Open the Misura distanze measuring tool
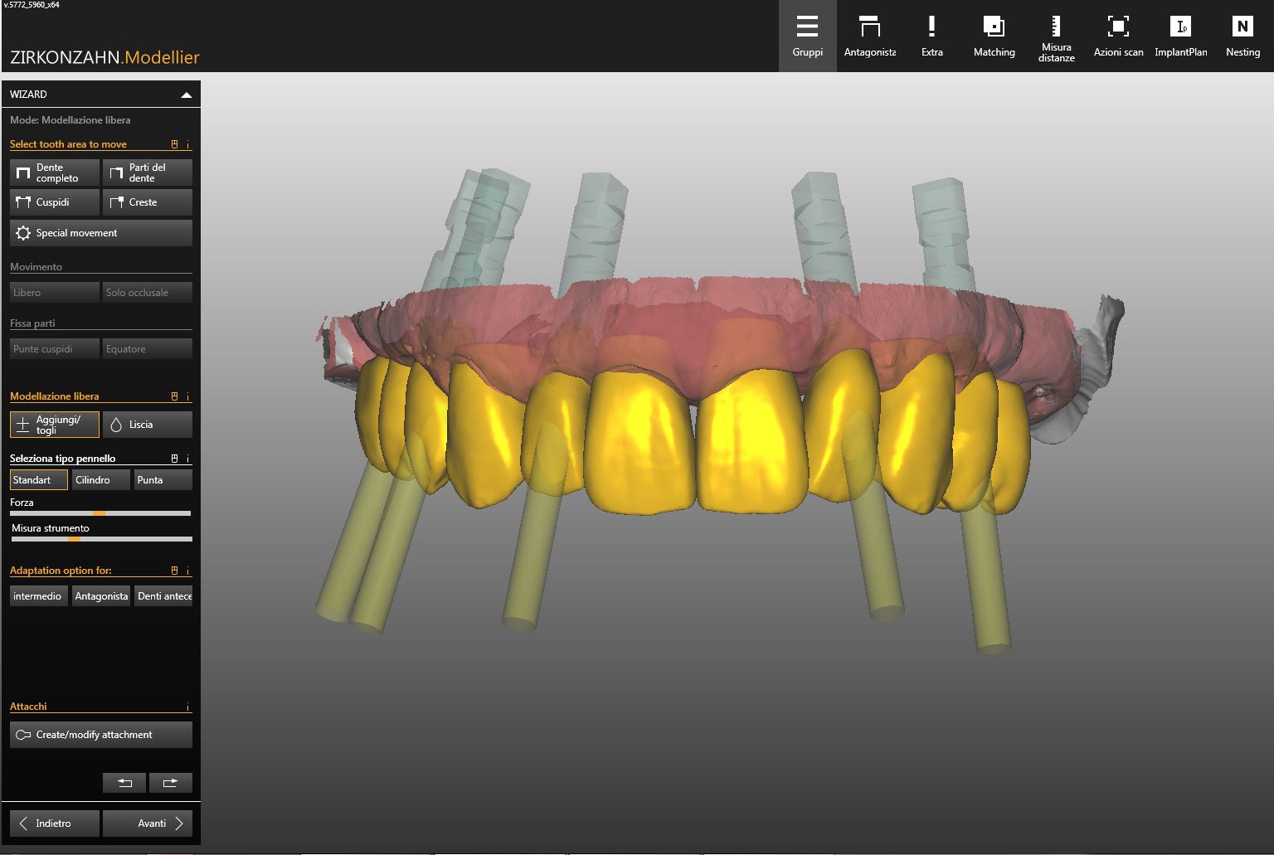Screen dimensions: 1274x855 (1056, 36)
